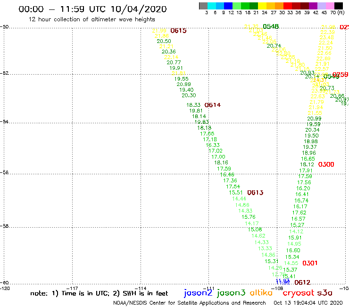Click the '0301' pass time marker
The height and width of the screenshot is (307, 349).
coord(310,263)
